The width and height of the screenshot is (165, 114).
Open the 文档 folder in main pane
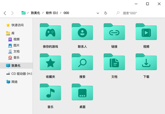pos(114,63)
